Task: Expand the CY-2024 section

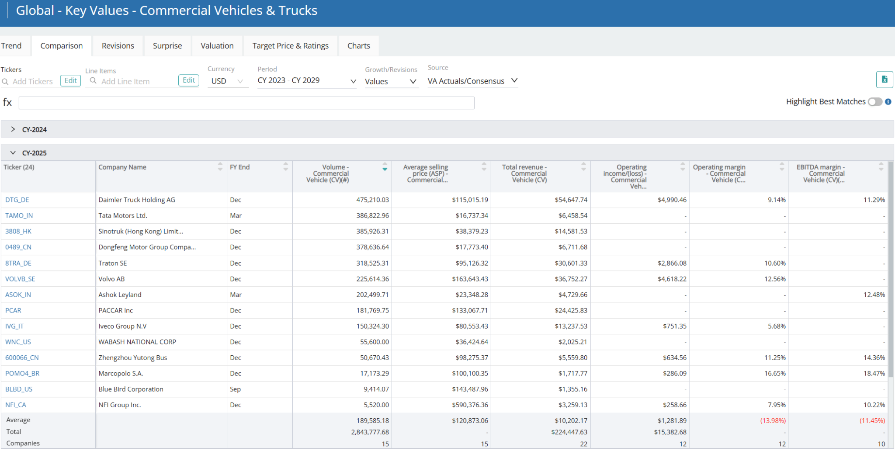Action: click(x=13, y=129)
